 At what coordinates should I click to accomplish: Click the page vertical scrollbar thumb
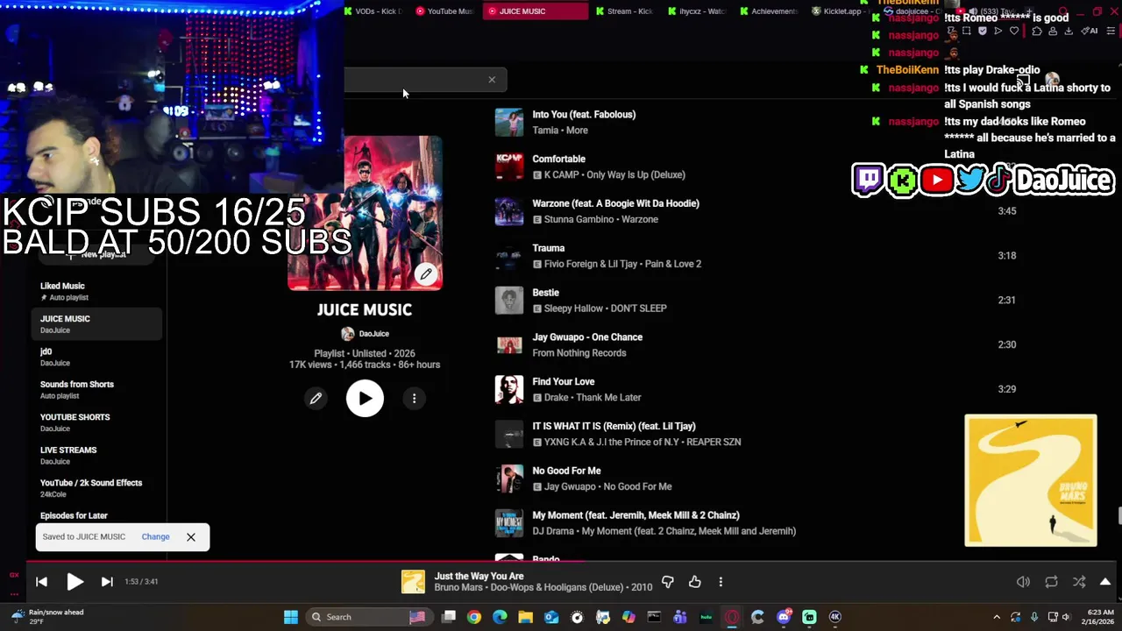pyautogui.click(x=1118, y=515)
